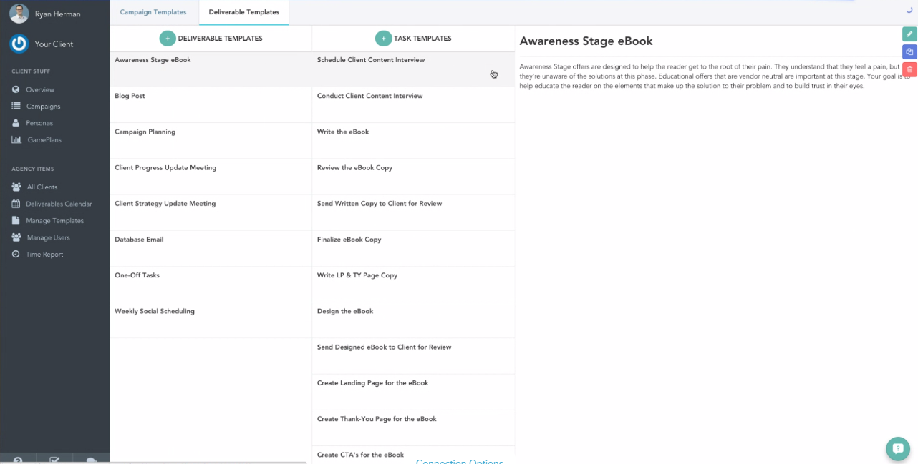Screen dimensions: 918x464
Task: Duplicate the template using the blue copy icon
Action: 909,51
